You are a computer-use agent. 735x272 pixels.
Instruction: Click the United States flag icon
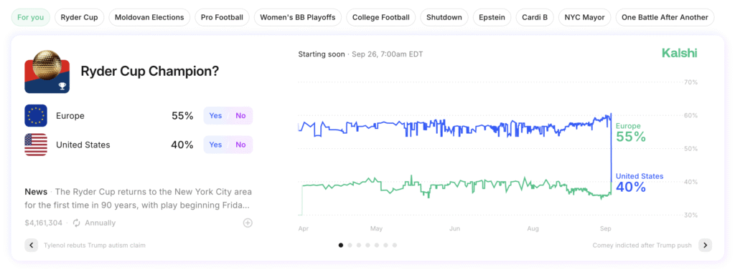pyautogui.click(x=36, y=145)
